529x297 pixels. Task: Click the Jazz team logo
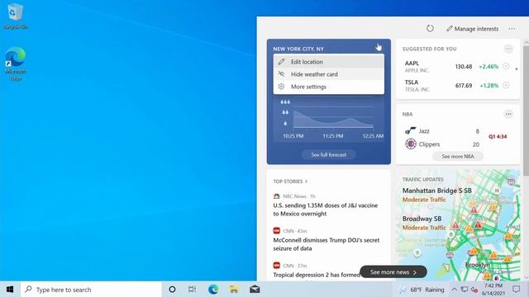point(410,131)
